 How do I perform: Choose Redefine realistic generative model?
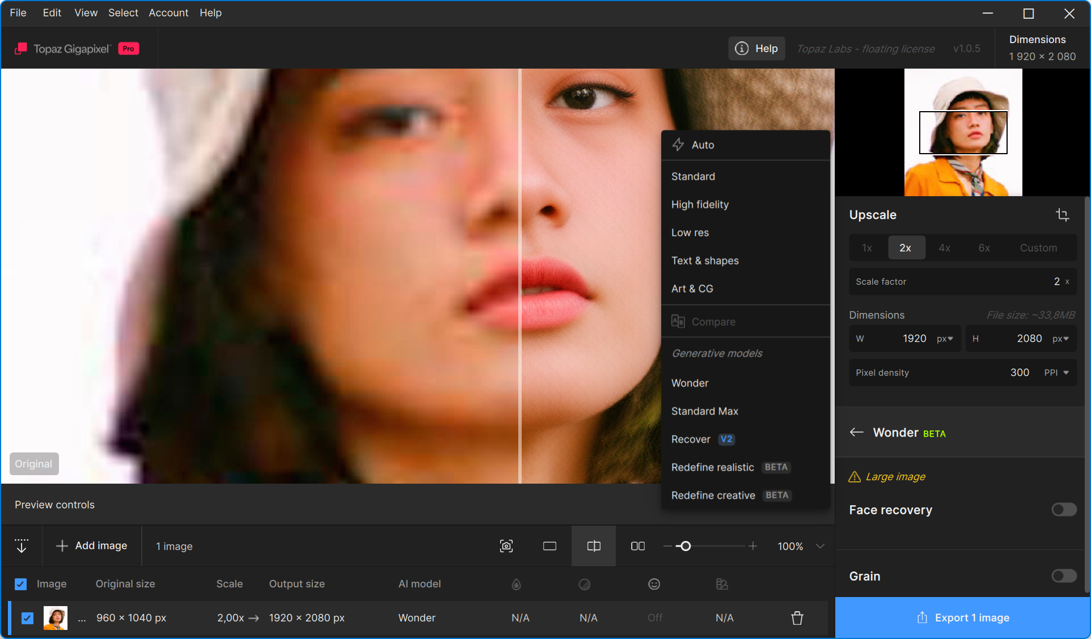click(712, 467)
